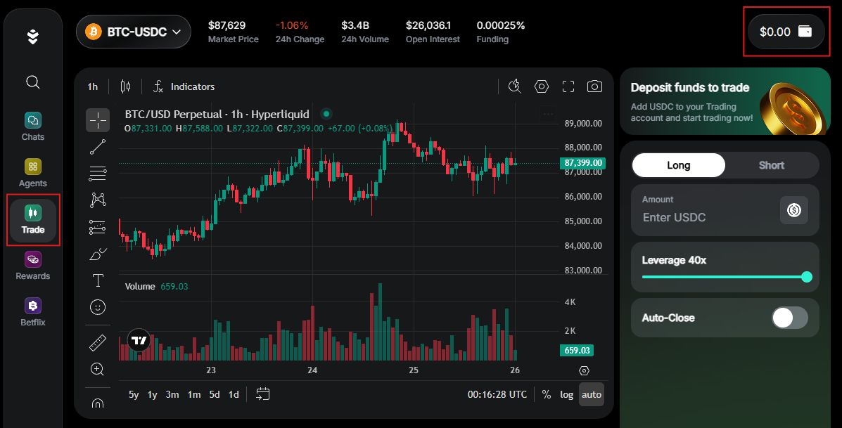
Task: Select the crosshair cursor tool
Action: 98,120
